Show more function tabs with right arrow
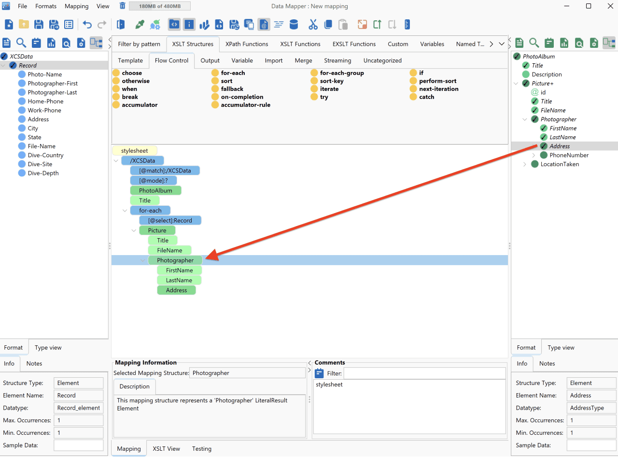618x457 pixels. click(491, 44)
